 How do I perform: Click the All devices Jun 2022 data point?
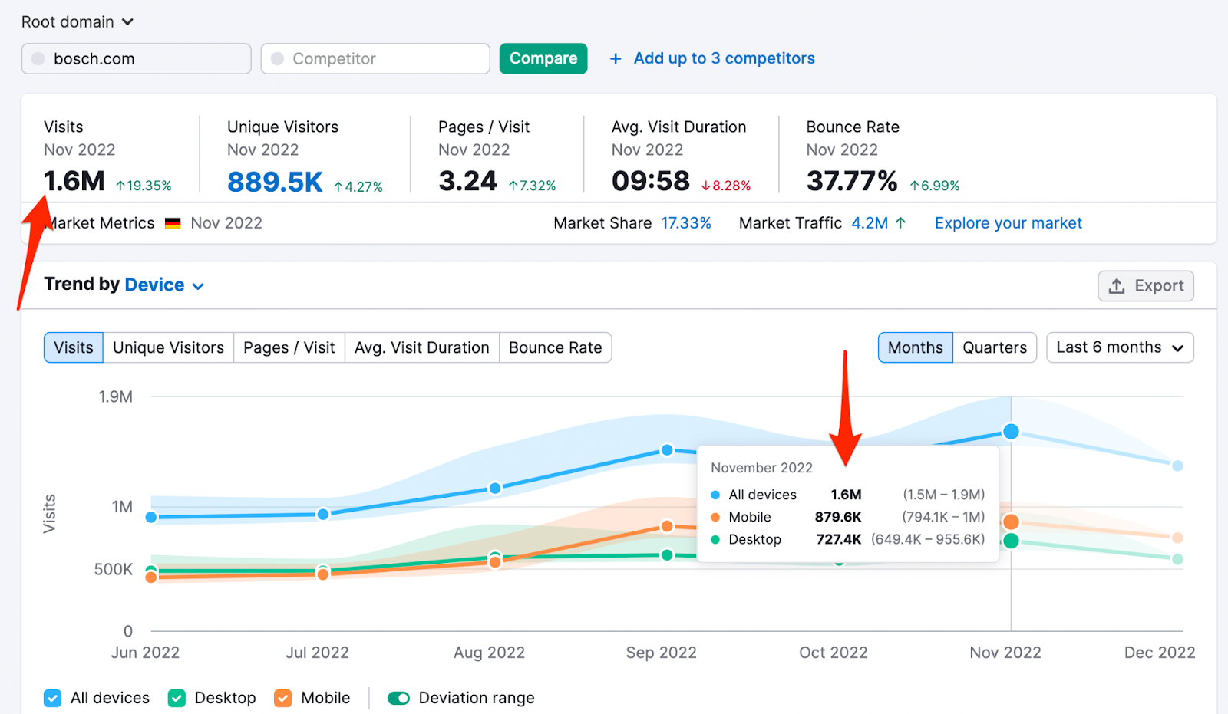click(151, 517)
